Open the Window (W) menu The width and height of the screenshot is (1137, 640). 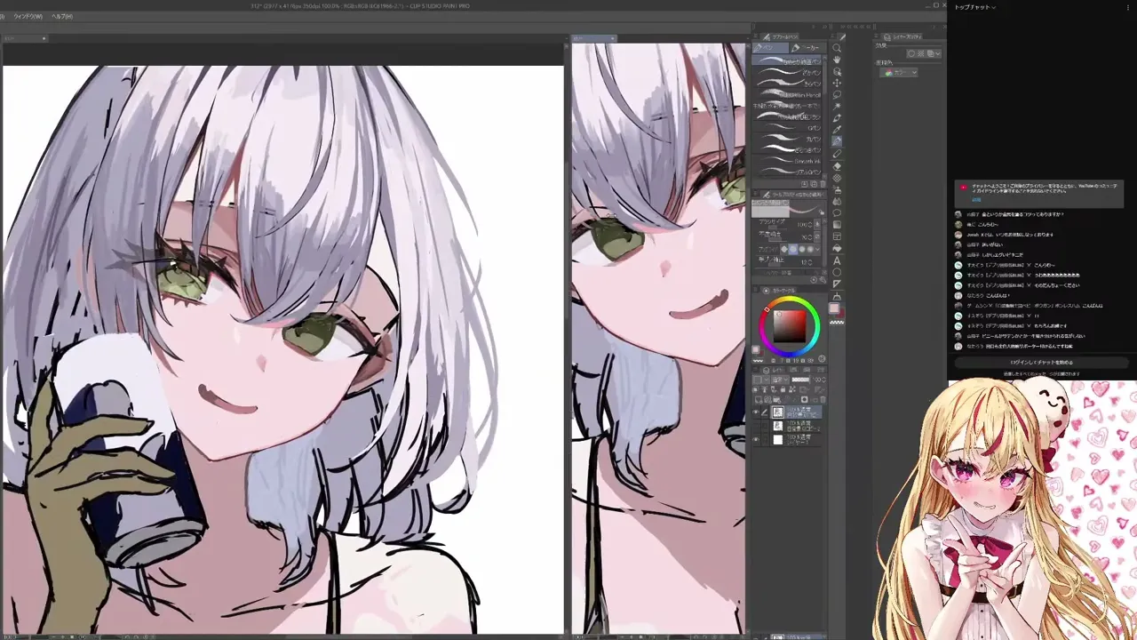tap(28, 17)
